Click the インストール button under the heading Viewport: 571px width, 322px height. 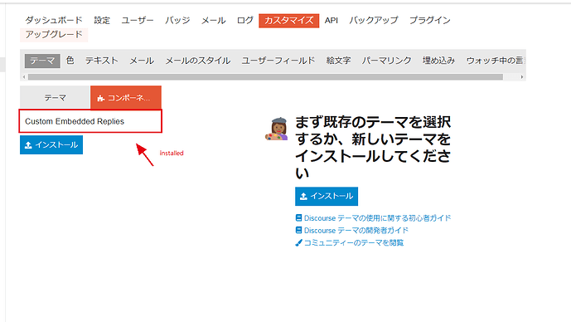[x=327, y=196]
